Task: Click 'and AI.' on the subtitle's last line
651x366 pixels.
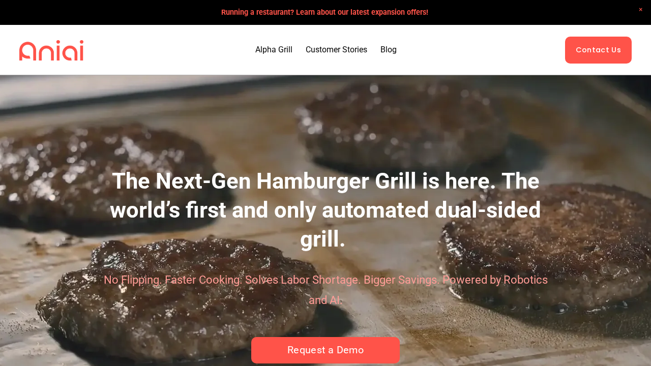Action: (x=325, y=300)
